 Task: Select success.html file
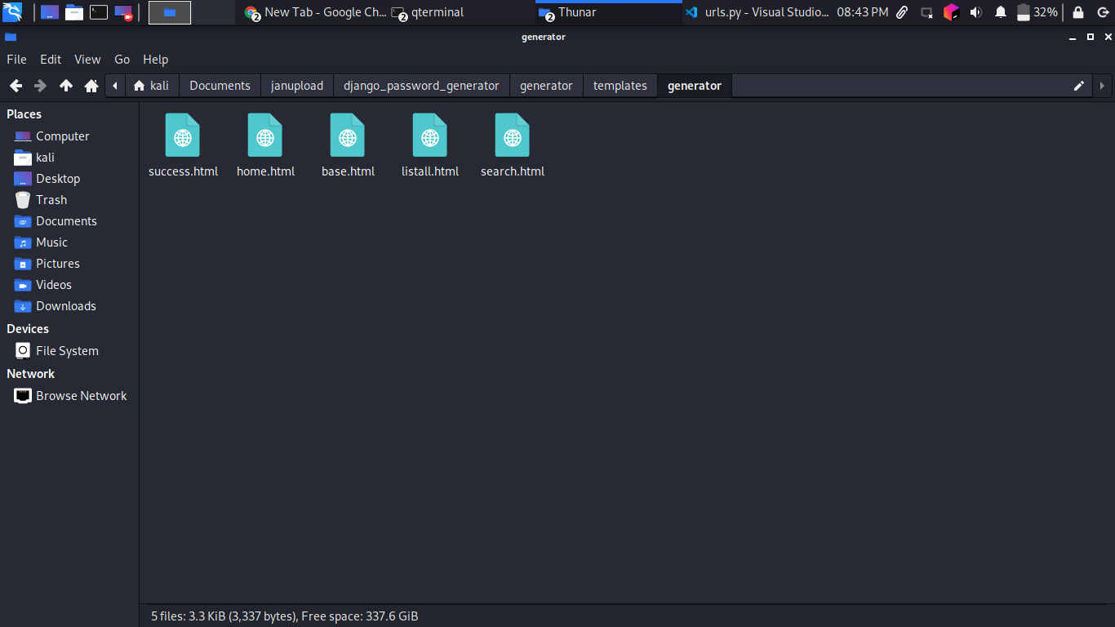tap(183, 145)
